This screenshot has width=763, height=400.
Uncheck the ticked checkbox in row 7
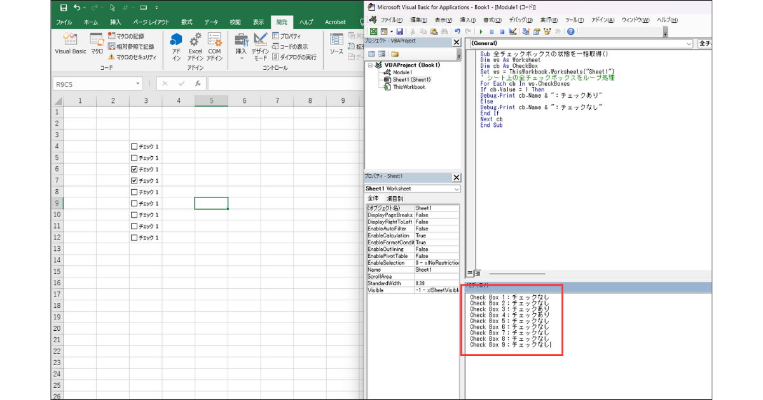click(134, 181)
